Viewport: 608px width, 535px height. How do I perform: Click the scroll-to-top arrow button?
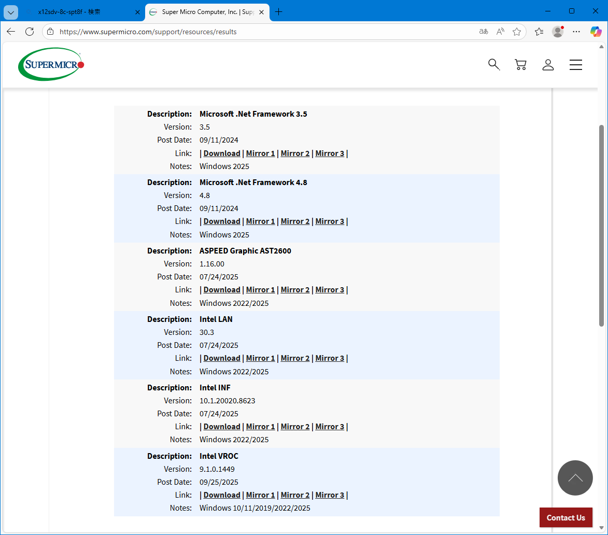575,477
